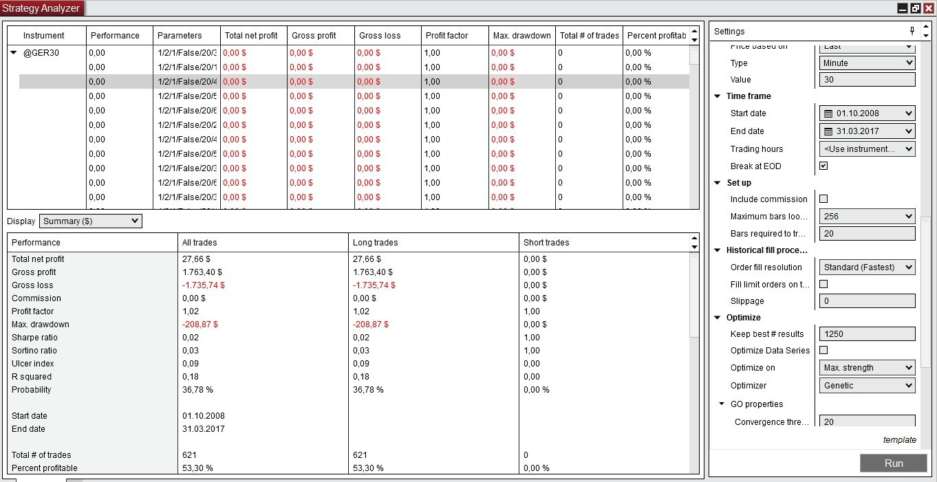Minimize the Strategy Analyzer window

click(x=903, y=8)
